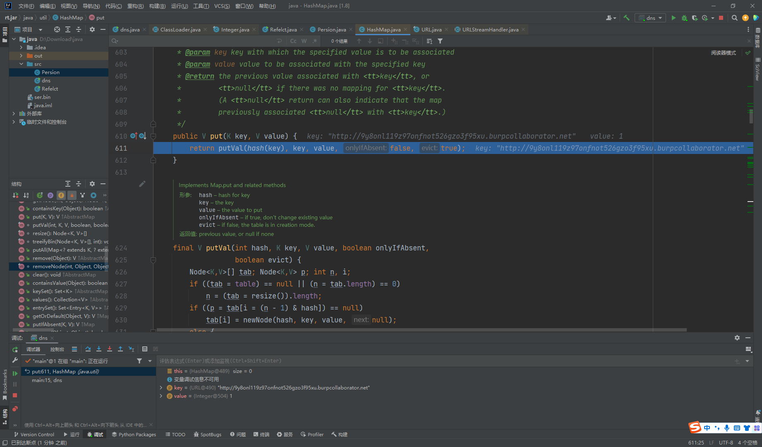Viewport: 762px width, 447px height.
Task: Click filter funnel icon in search bar
Action: pos(440,41)
